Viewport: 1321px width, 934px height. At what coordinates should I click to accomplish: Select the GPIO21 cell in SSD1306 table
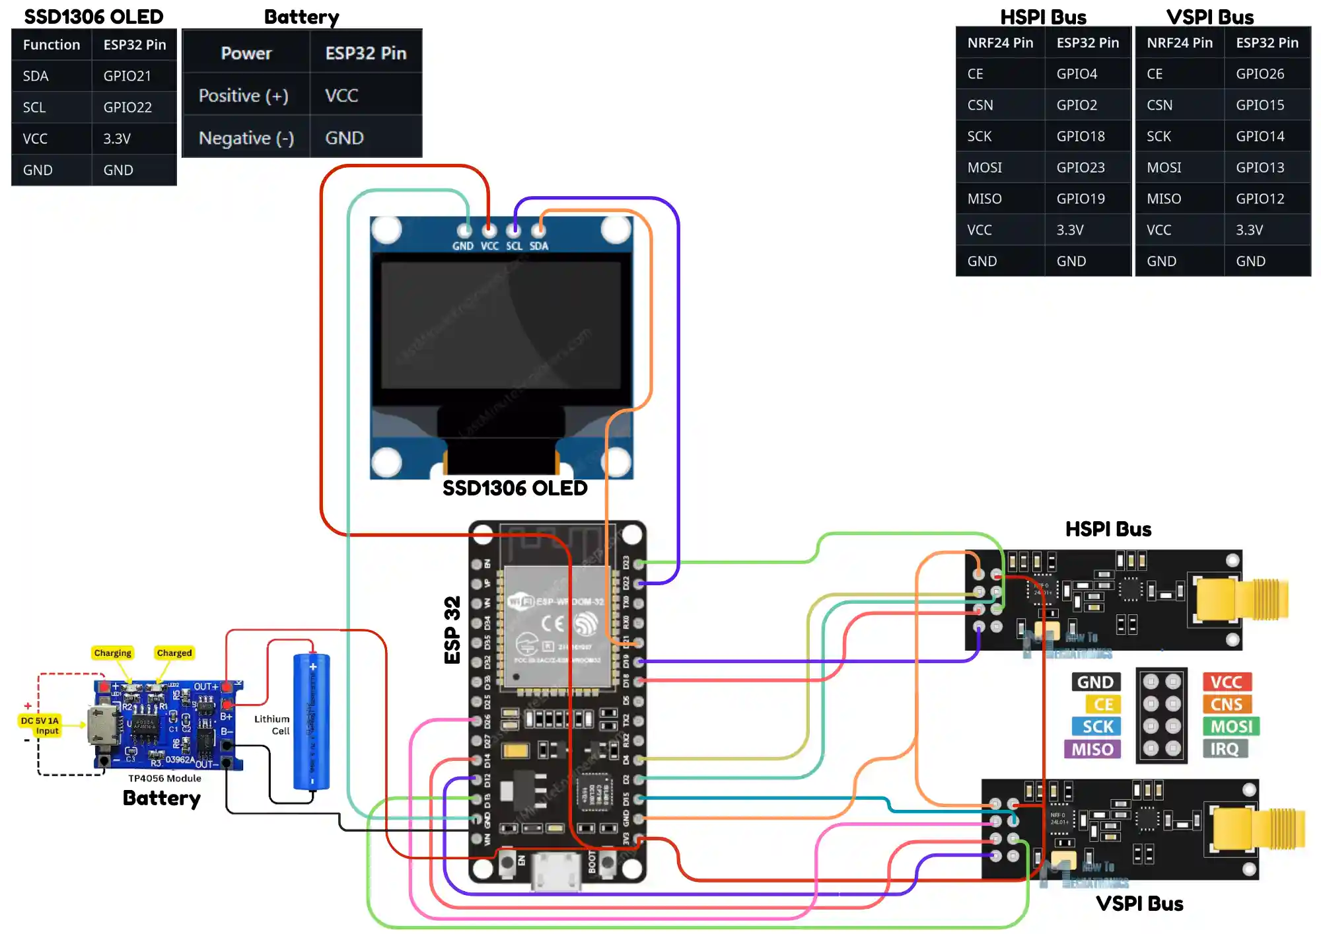click(x=129, y=76)
